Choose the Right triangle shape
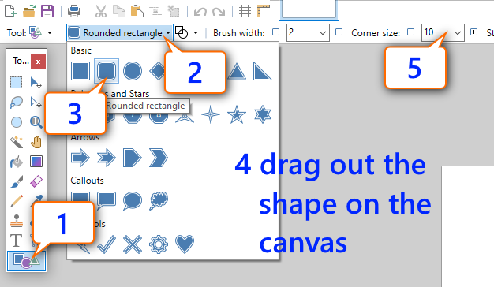Image resolution: width=494 pixels, height=287 pixels. pyautogui.click(x=263, y=71)
